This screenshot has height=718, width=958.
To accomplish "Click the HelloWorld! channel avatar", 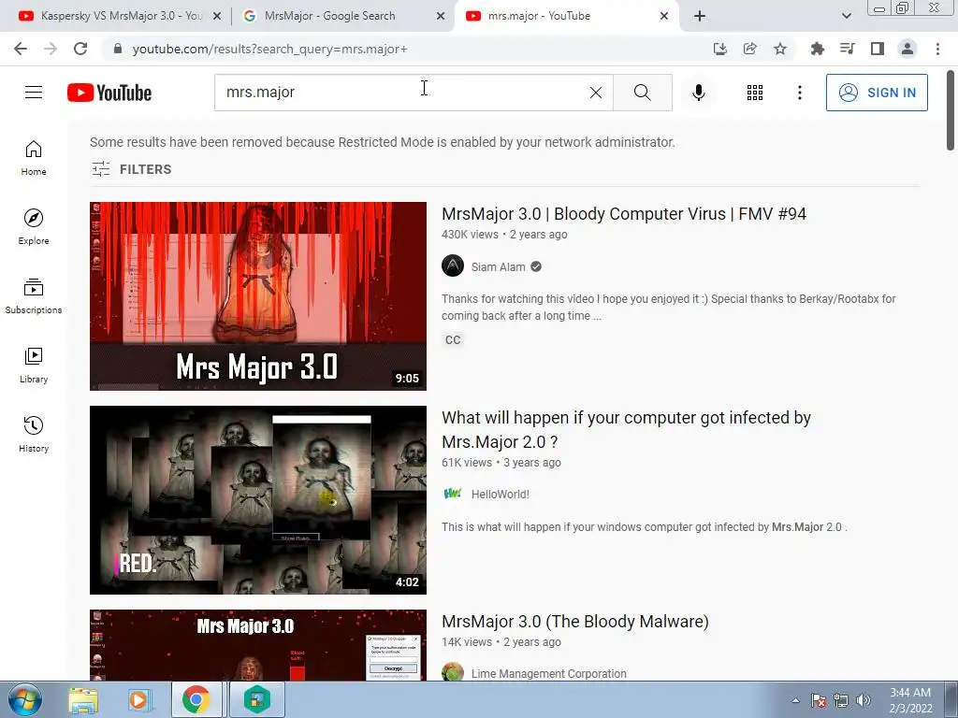I will tap(453, 494).
